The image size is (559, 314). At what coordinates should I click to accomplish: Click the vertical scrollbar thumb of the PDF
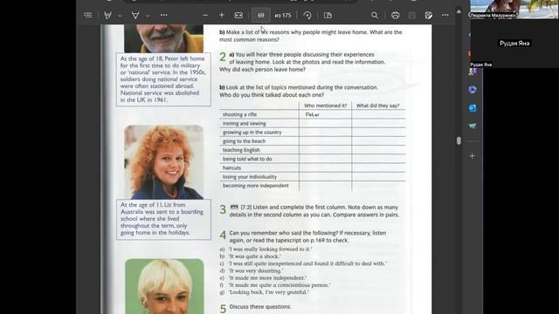459,140
